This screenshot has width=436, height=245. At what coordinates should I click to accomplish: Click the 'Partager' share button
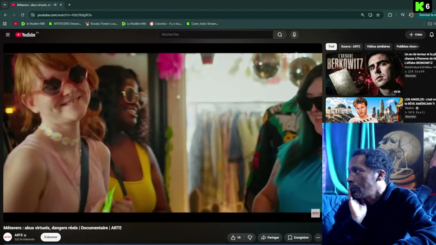coord(270,238)
